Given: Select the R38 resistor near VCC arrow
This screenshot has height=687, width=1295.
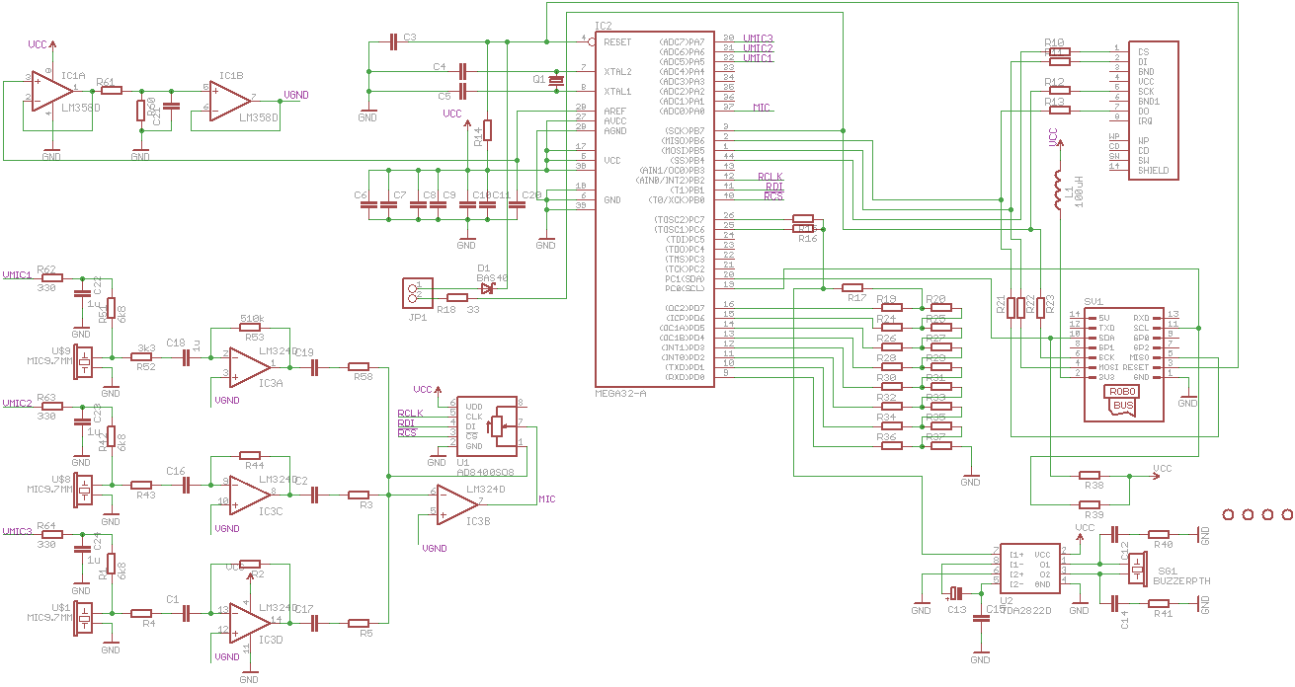Looking at the screenshot, I should tap(1092, 475).
